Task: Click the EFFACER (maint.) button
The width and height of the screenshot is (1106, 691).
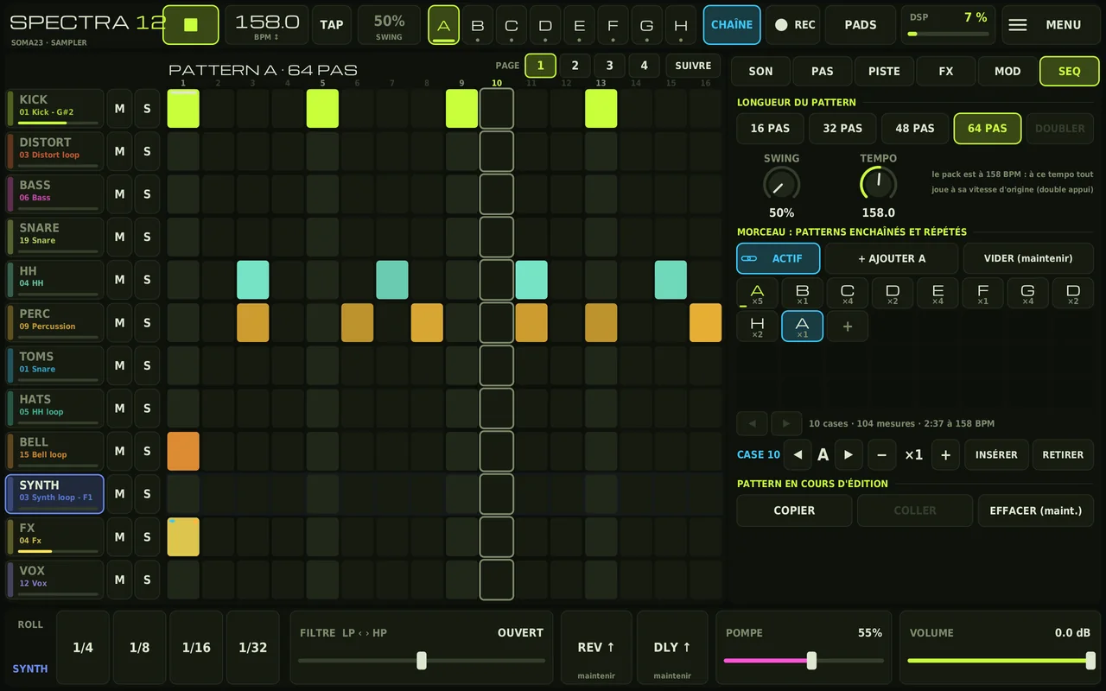Action: coord(1036,510)
